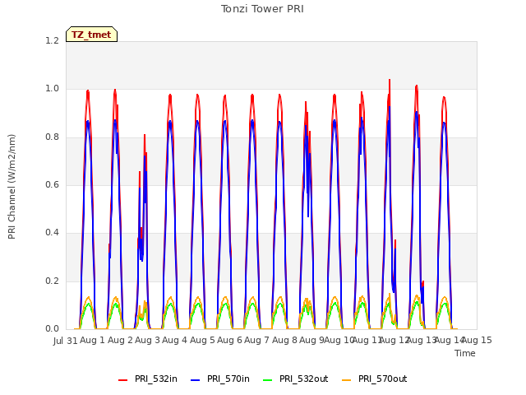The image size is (526, 395).
Task: Click the irregular low peak above Aug 3
Action: [143, 232]
